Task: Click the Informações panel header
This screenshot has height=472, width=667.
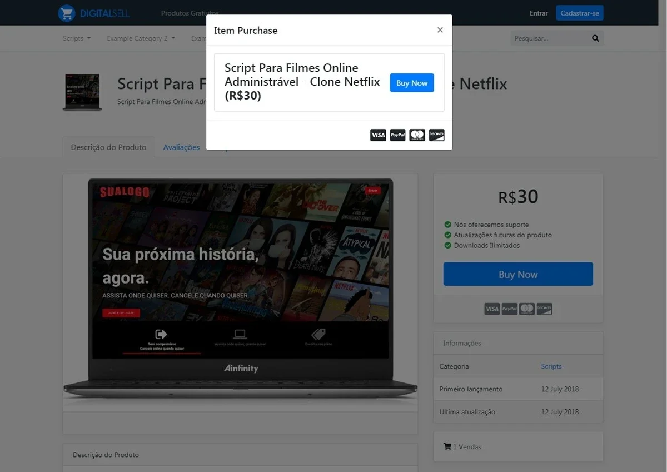Action: pyautogui.click(x=518, y=343)
